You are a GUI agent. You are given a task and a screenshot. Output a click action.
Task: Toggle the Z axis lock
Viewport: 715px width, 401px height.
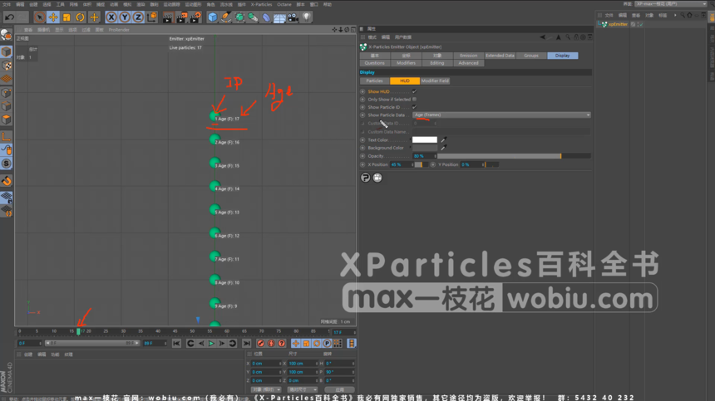click(138, 17)
